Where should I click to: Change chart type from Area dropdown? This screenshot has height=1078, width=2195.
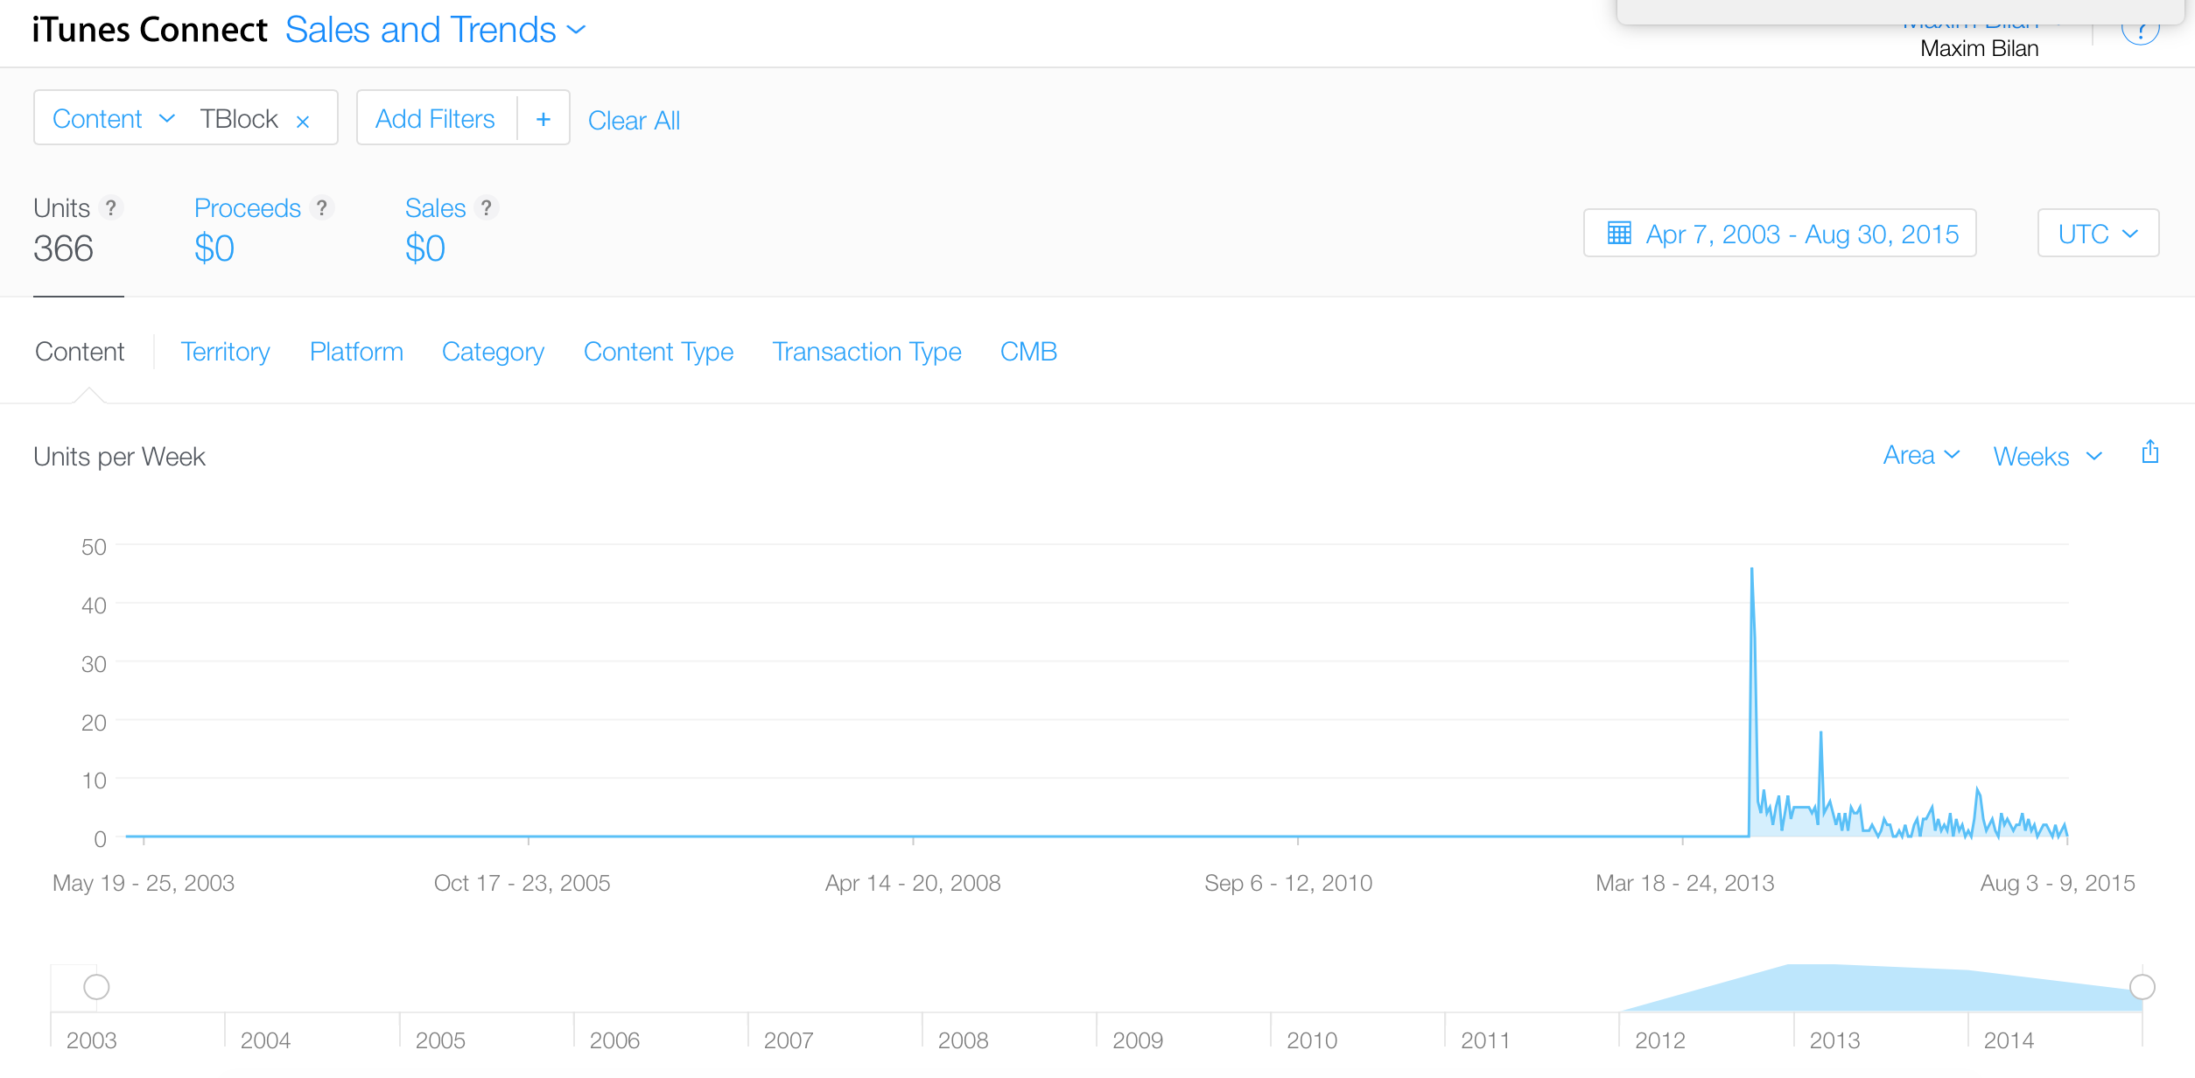1921,455
